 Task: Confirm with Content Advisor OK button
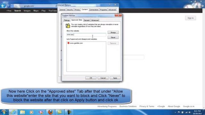click(91, 78)
